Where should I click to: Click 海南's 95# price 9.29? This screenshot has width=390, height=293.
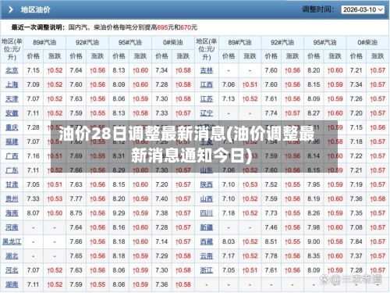tap(119, 213)
